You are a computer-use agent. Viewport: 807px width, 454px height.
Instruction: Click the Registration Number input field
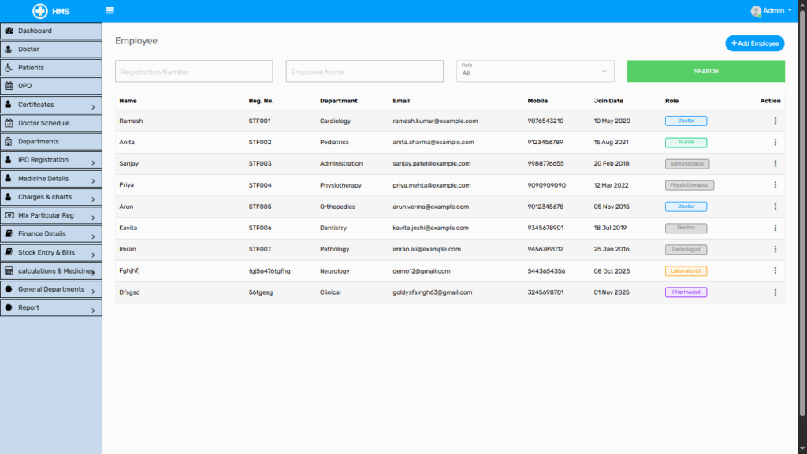(x=194, y=72)
